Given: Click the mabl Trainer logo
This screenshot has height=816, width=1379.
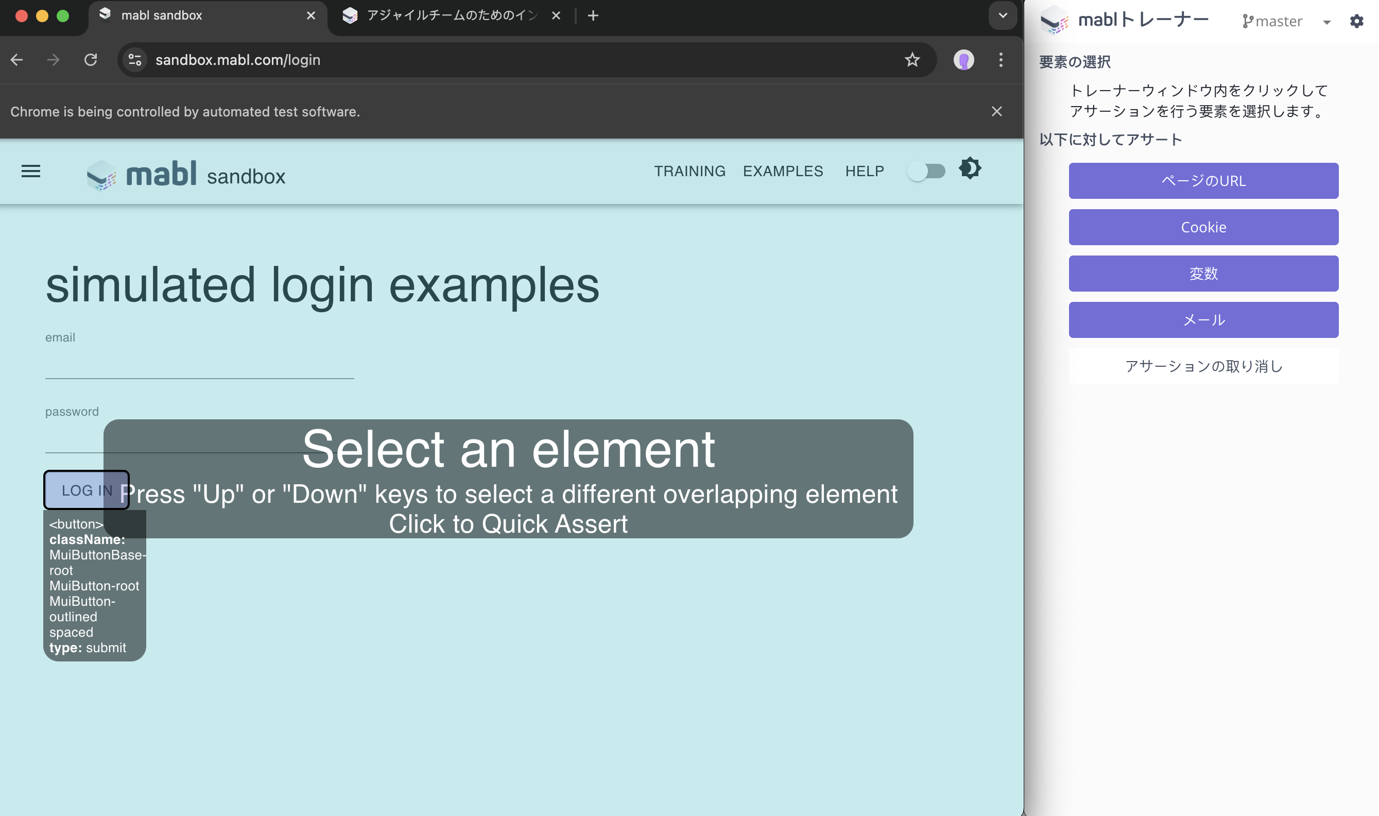Looking at the screenshot, I should (x=1054, y=21).
